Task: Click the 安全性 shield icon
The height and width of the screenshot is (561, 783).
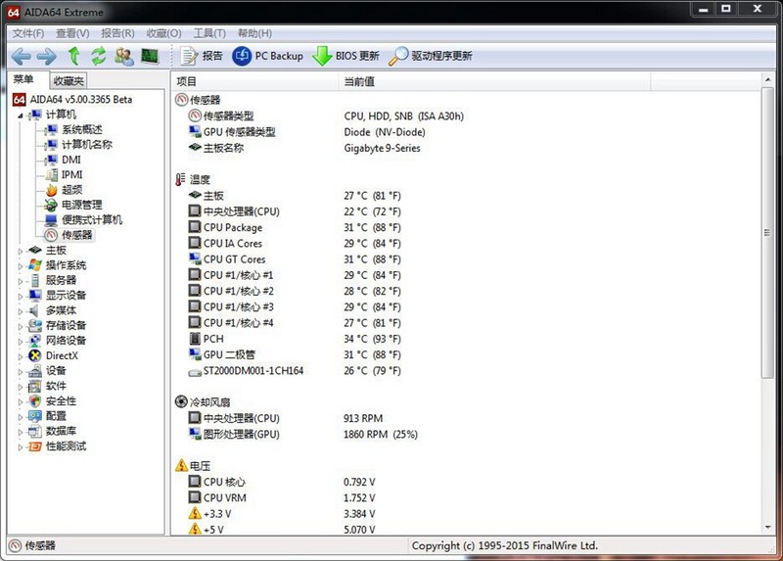Action: pyautogui.click(x=35, y=401)
